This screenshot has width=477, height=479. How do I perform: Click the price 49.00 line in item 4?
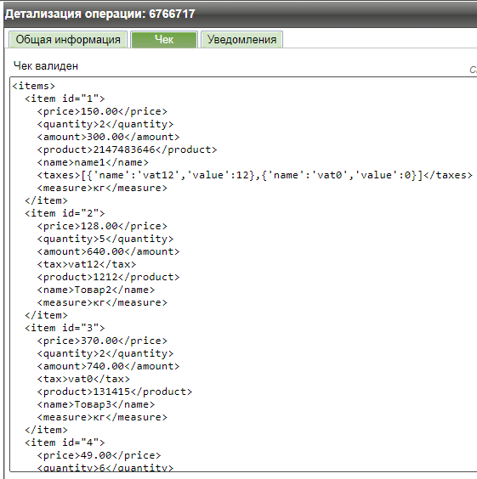pyautogui.click(x=99, y=455)
